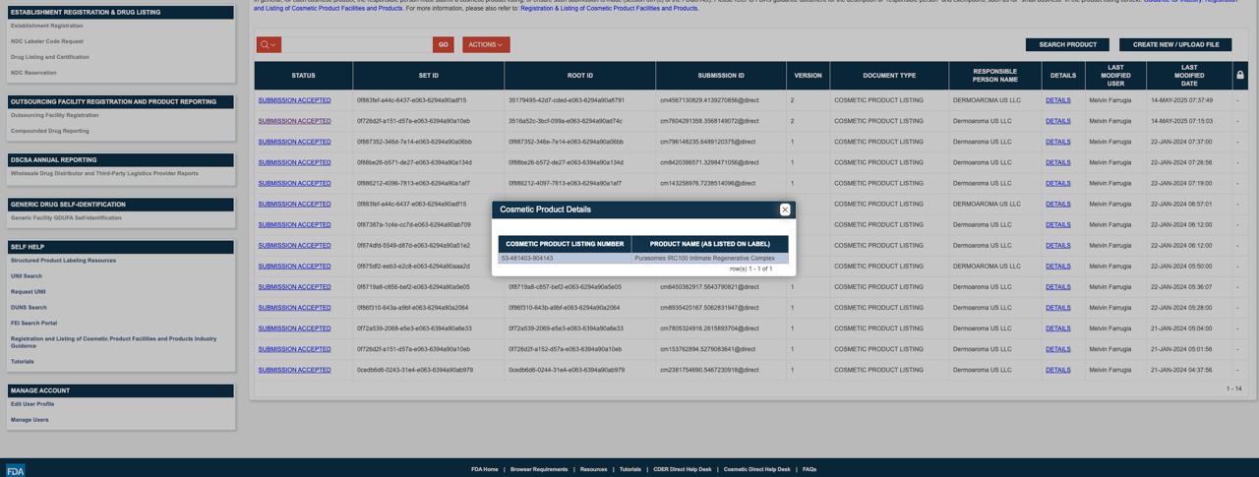Open NDC Reservation sidebar link
The image size is (1259, 477).
[x=33, y=73]
